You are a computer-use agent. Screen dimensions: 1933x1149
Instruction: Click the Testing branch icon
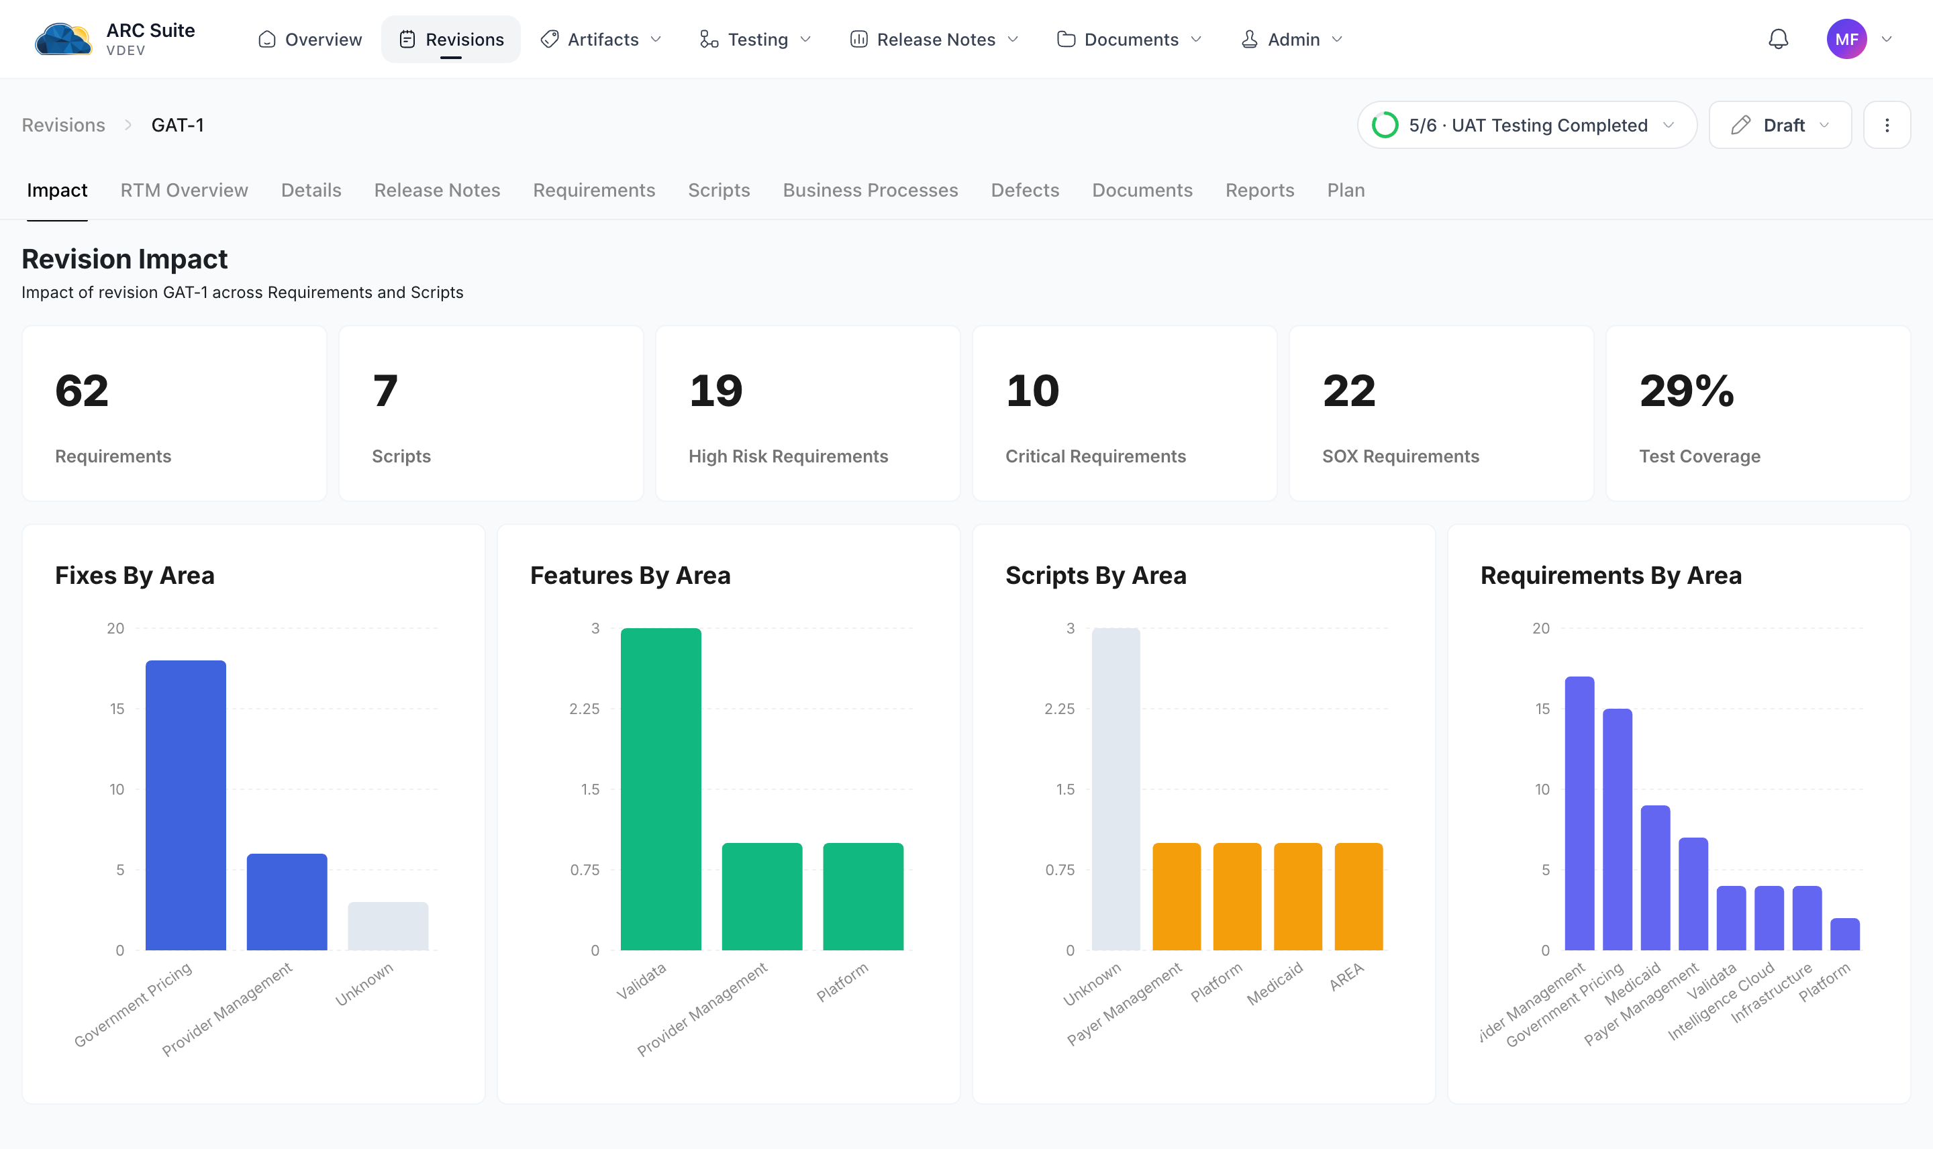click(x=709, y=40)
